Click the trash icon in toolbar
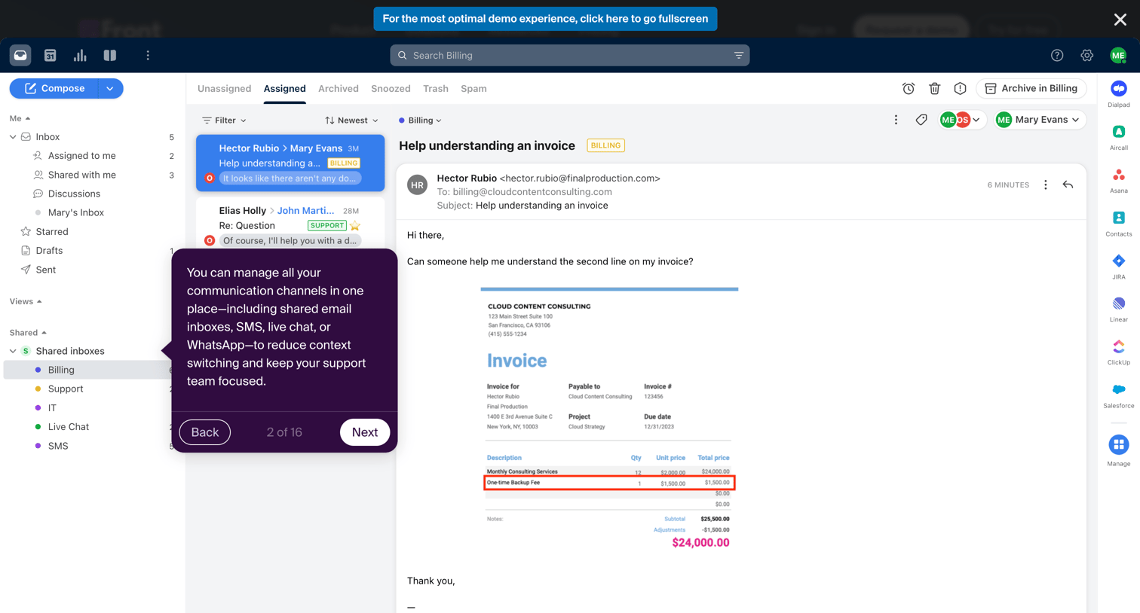 tap(934, 89)
